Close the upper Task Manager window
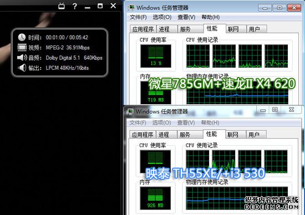Screen dimensions: 305x215 [x=294, y=8]
